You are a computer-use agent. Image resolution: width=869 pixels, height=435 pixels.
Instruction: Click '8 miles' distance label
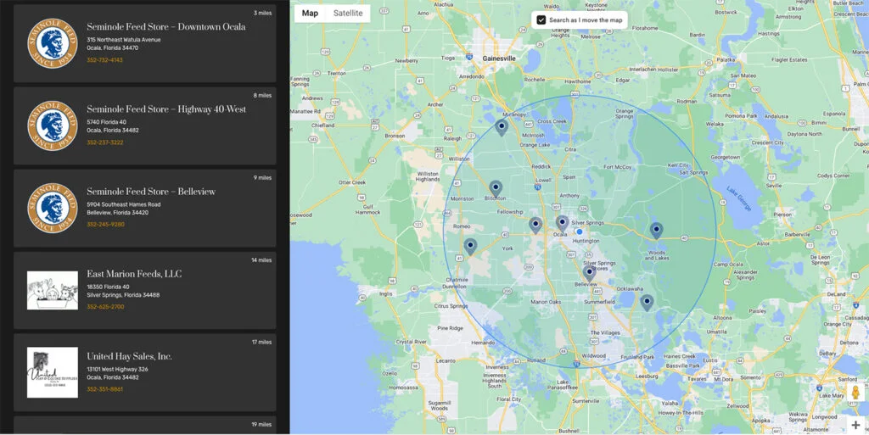[x=263, y=95]
